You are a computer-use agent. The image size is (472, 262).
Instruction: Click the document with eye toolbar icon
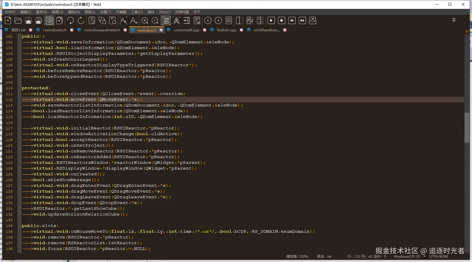click(x=197, y=21)
